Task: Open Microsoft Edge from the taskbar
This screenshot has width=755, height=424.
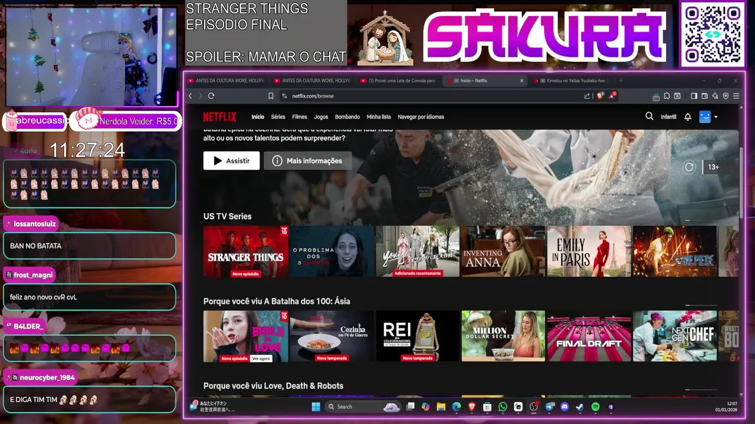Action: coord(456,406)
